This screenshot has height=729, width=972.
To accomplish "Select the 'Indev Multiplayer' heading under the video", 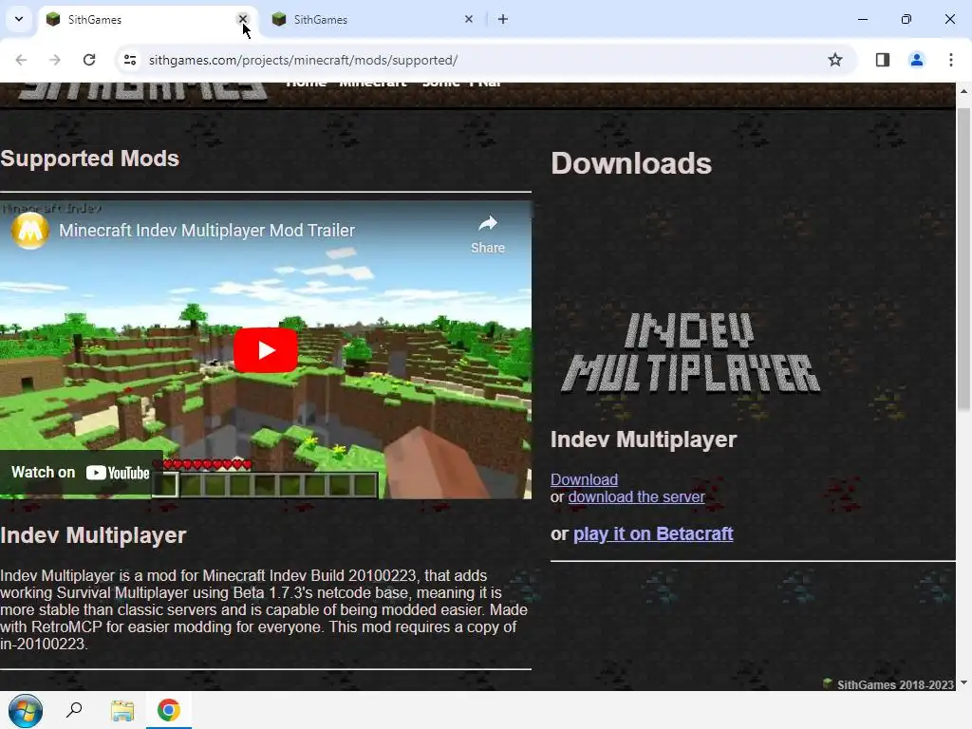I will click(x=93, y=535).
